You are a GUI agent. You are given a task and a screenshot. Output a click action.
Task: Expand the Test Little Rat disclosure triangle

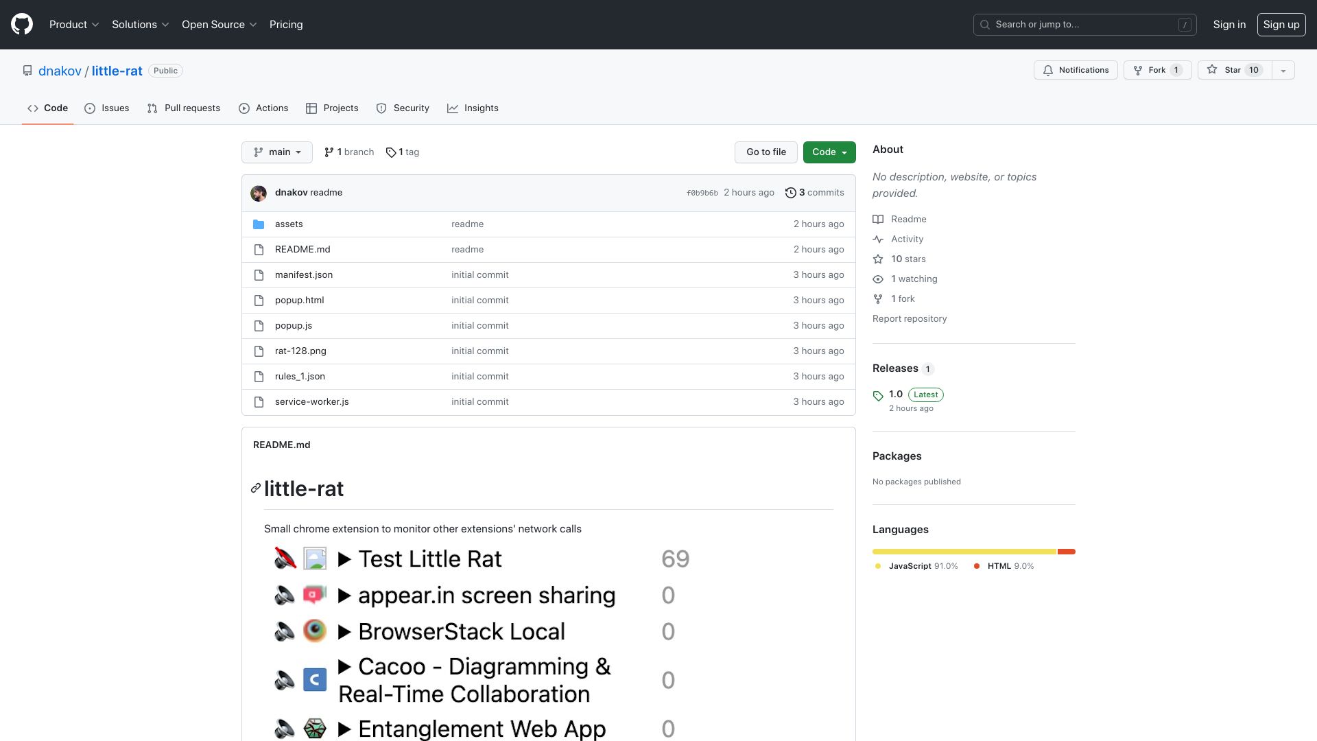(345, 559)
